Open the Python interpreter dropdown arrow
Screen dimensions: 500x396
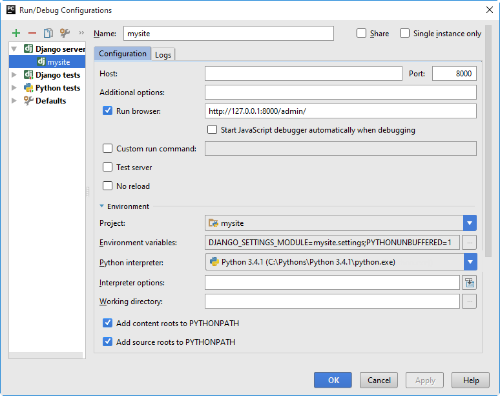470,262
